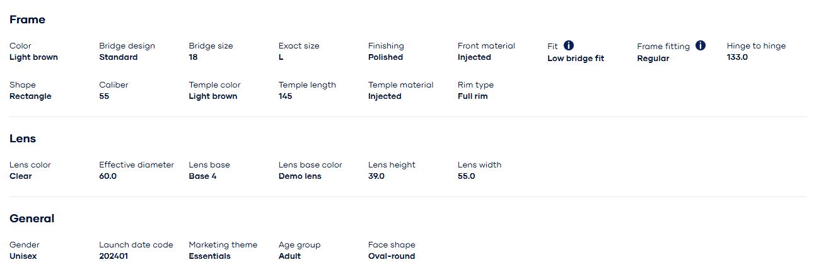Click the Clear lens color value
This screenshot has width=821, height=272.
click(20, 176)
